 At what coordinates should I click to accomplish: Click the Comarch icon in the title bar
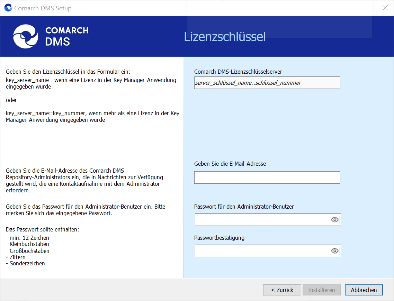pyautogui.click(x=8, y=8)
